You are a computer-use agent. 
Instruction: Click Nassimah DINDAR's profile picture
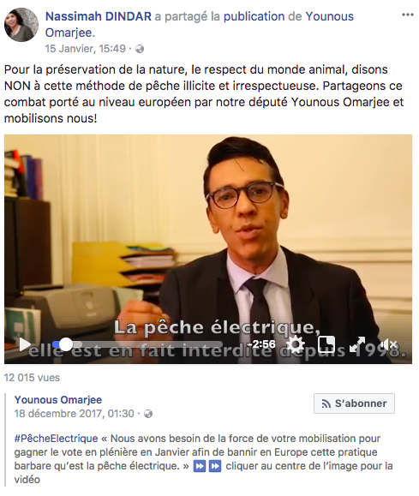pyautogui.click(x=21, y=25)
